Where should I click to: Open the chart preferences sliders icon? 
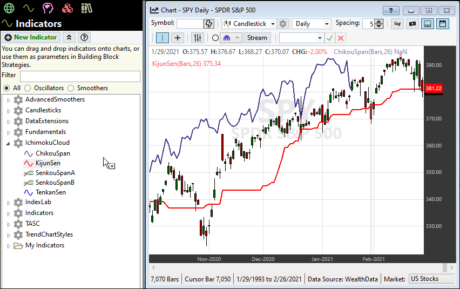tap(198, 38)
